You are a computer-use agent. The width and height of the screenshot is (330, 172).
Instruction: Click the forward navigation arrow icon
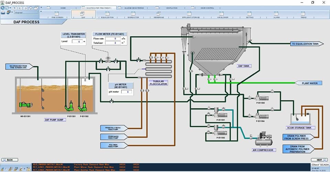point(7,8)
